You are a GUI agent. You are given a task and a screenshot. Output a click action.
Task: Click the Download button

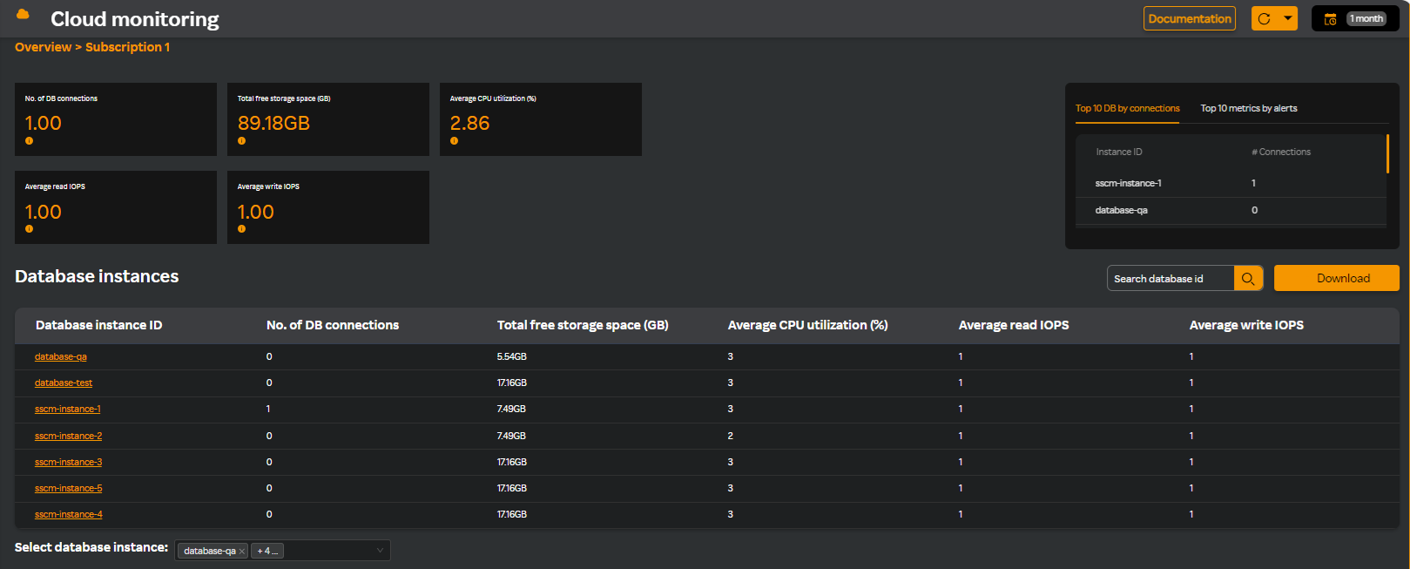click(x=1337, y=278)
